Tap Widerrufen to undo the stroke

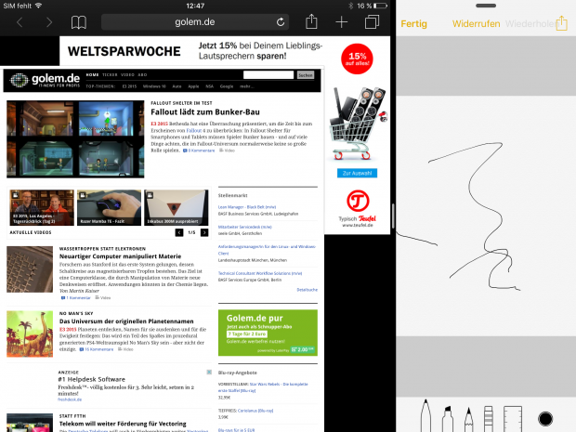point(476,24)
